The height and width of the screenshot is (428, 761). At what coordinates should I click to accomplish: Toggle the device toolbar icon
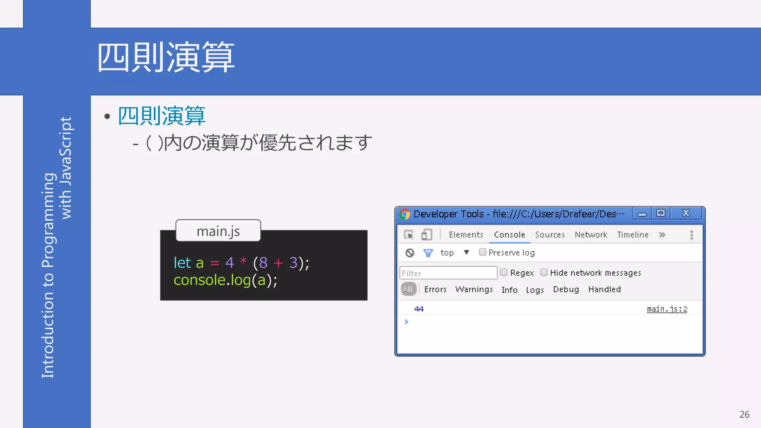427,235
